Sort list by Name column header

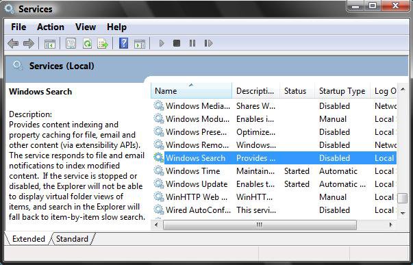point(192,91)
